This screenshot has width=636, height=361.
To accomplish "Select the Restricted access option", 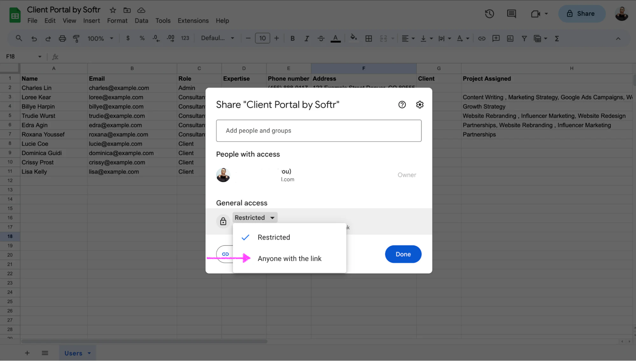I will [x=289, y=237].
